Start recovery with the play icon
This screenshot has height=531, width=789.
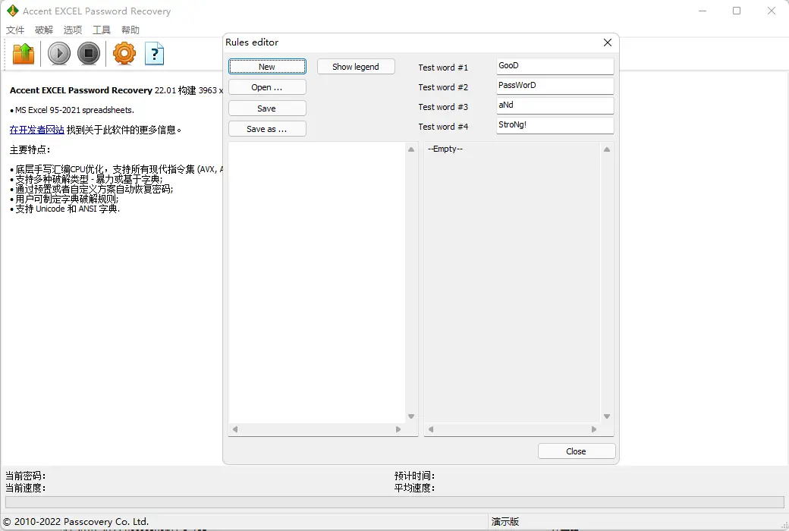point(59,53)
